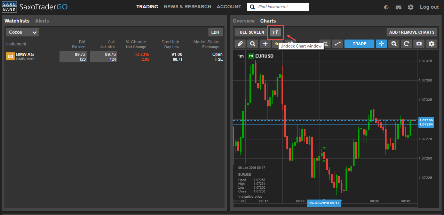Image resolution: width=444 pixels, height=215 pixels.
Task: Click the Saxo Bank logo
Action: tap(9, 7)
